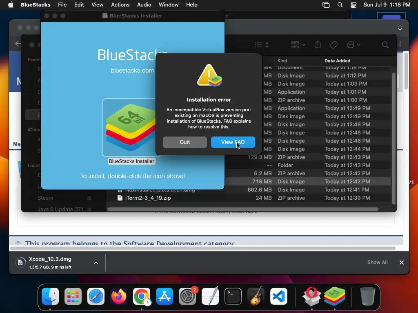
Task: Open the Chrome three-dot menu
Action: point(400,44)
